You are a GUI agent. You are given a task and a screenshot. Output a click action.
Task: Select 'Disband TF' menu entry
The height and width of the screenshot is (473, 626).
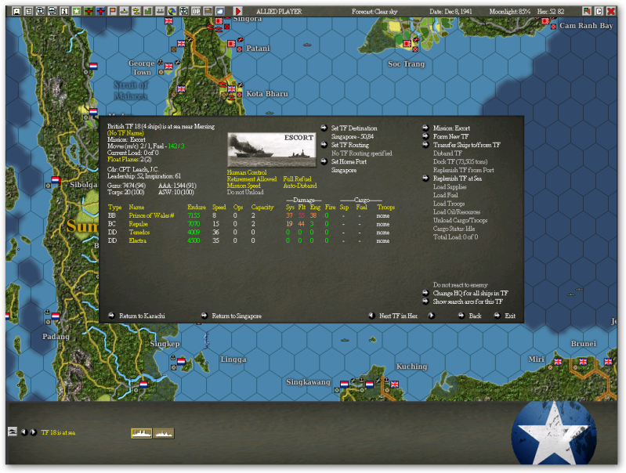447,153
